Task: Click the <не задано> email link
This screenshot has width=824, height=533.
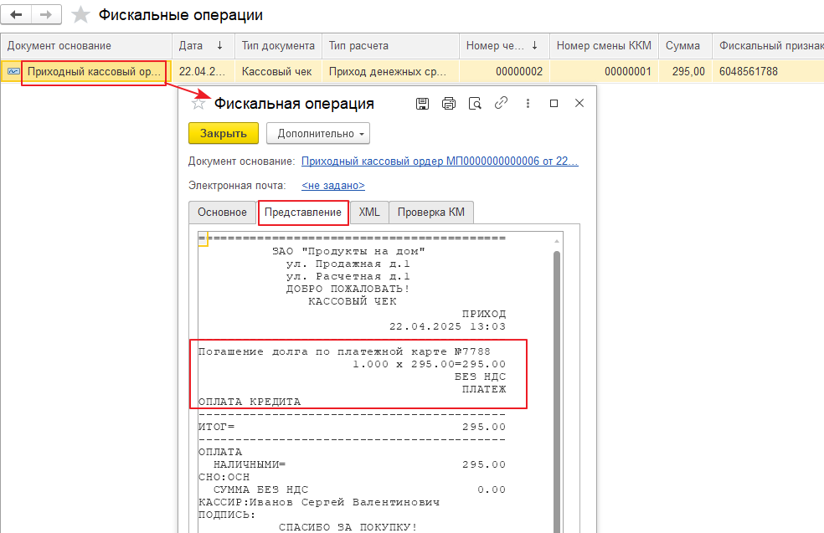Action: pyautogui.click(x=332, y=186)
